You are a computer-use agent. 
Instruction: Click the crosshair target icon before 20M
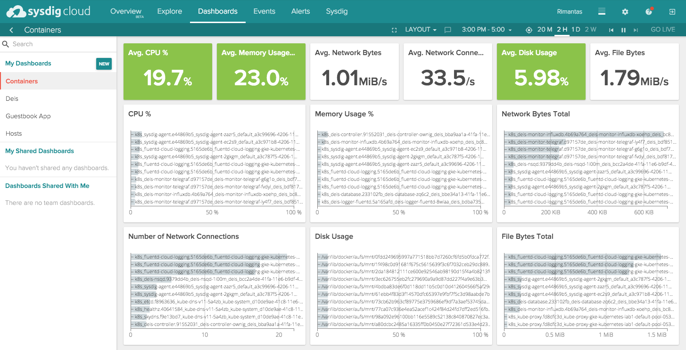click(529, 29)
